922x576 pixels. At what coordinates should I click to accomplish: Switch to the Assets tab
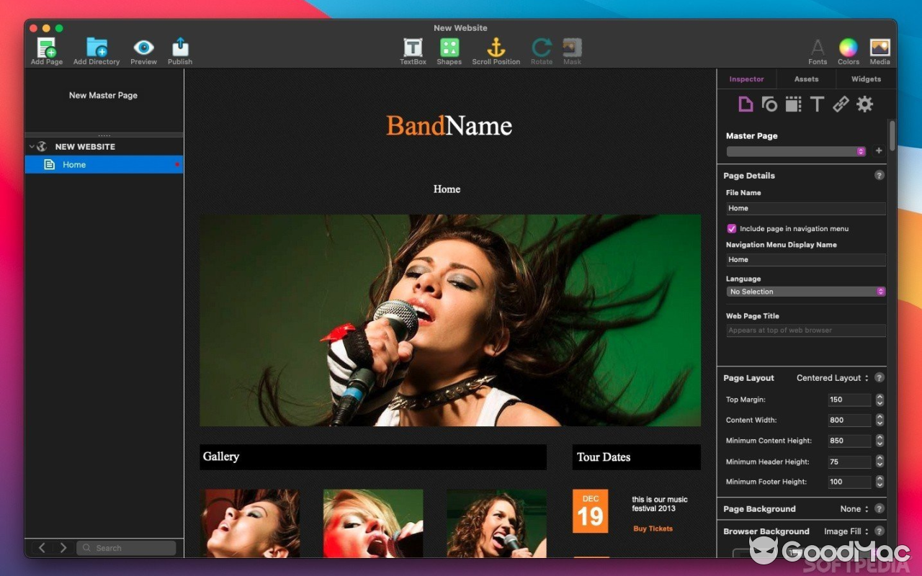[x=806, y=79]
